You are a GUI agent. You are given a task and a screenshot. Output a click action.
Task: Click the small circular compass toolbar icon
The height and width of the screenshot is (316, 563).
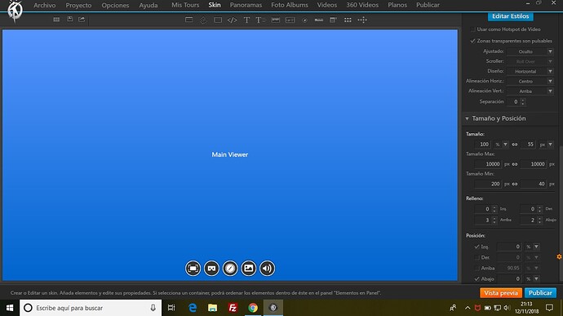tap(304, 20)
